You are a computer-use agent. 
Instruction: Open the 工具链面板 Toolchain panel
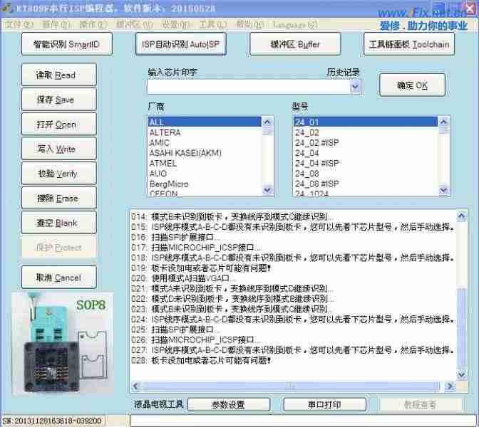(409, 44)
